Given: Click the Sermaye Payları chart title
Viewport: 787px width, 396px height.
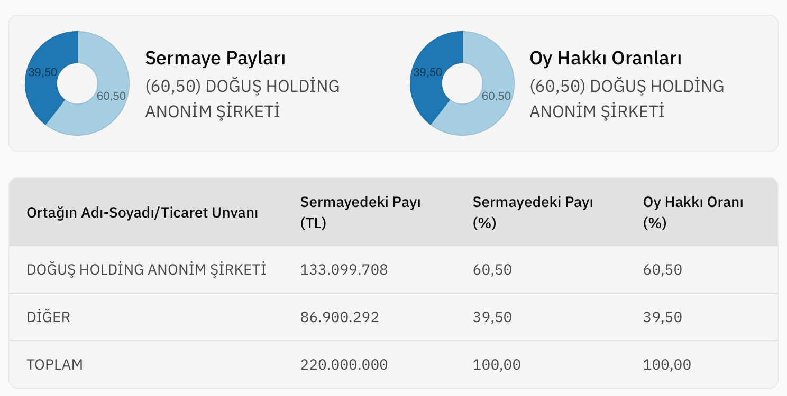Looking at the screenshot, I should 215,58.
